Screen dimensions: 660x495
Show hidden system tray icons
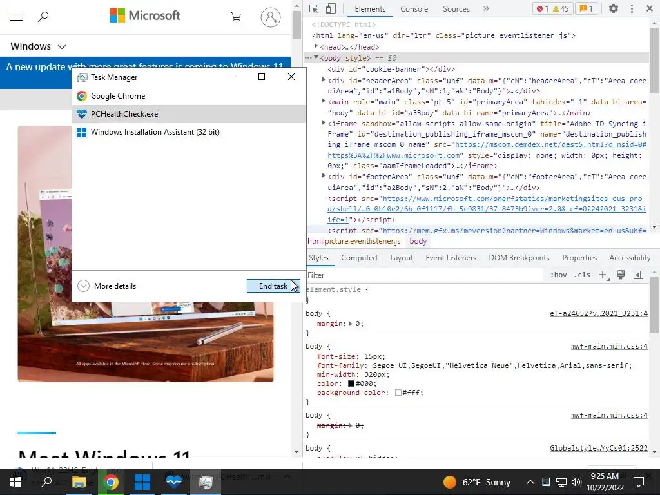pos(530,482)
